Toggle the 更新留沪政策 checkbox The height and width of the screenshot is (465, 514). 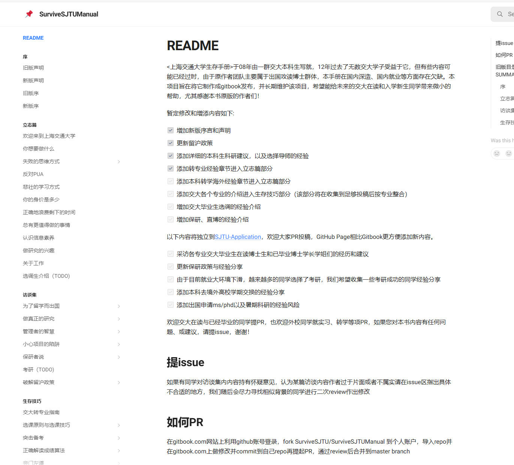(x=171, y=143)
